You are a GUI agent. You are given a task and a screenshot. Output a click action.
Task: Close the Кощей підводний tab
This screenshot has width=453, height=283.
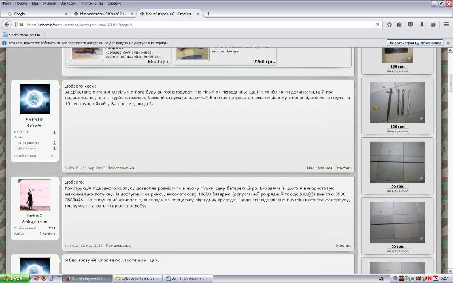[x=198, y=14]
